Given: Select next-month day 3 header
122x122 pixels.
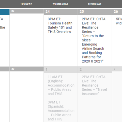Looking at the screenshot, I should (x=117, y=69).
